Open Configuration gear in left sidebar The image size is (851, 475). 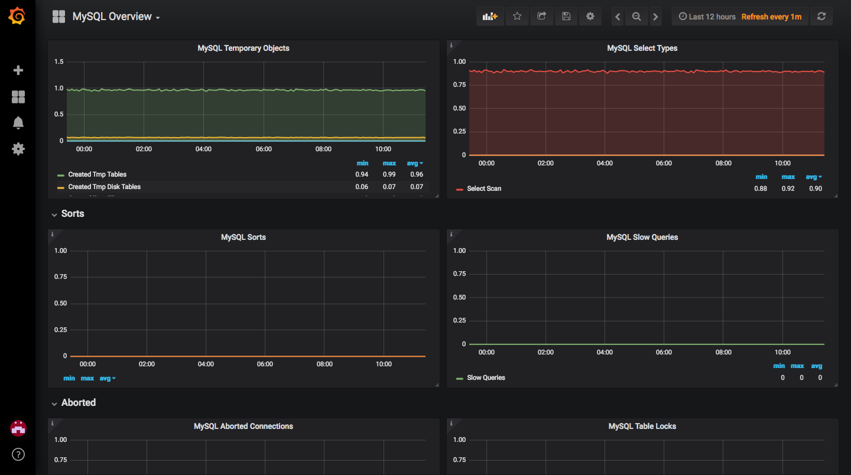pyautogui.click(x=18, y=149)
